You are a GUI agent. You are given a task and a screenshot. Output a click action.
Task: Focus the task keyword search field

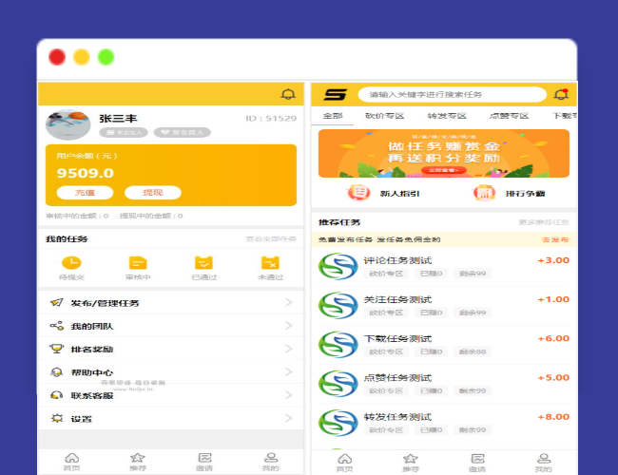pos(452,95)
